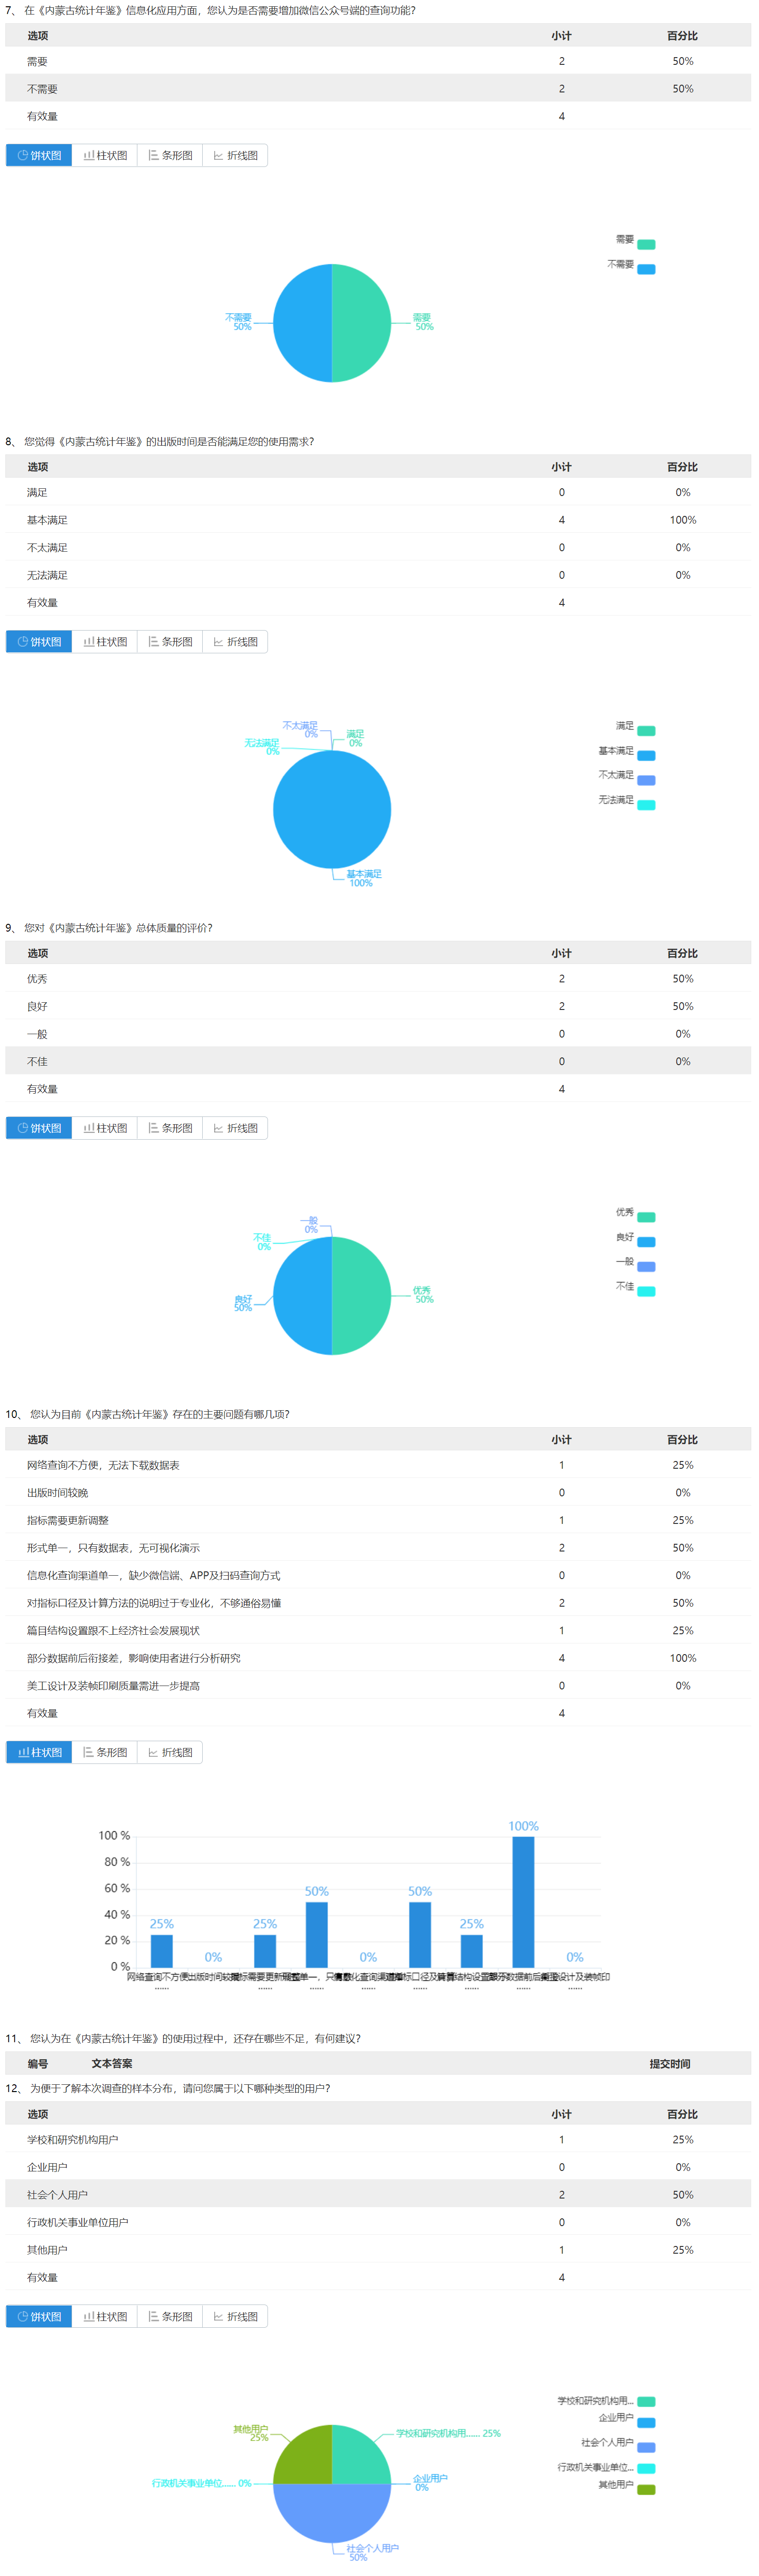Switch question 7 chart to 条形图

point(170,155)
